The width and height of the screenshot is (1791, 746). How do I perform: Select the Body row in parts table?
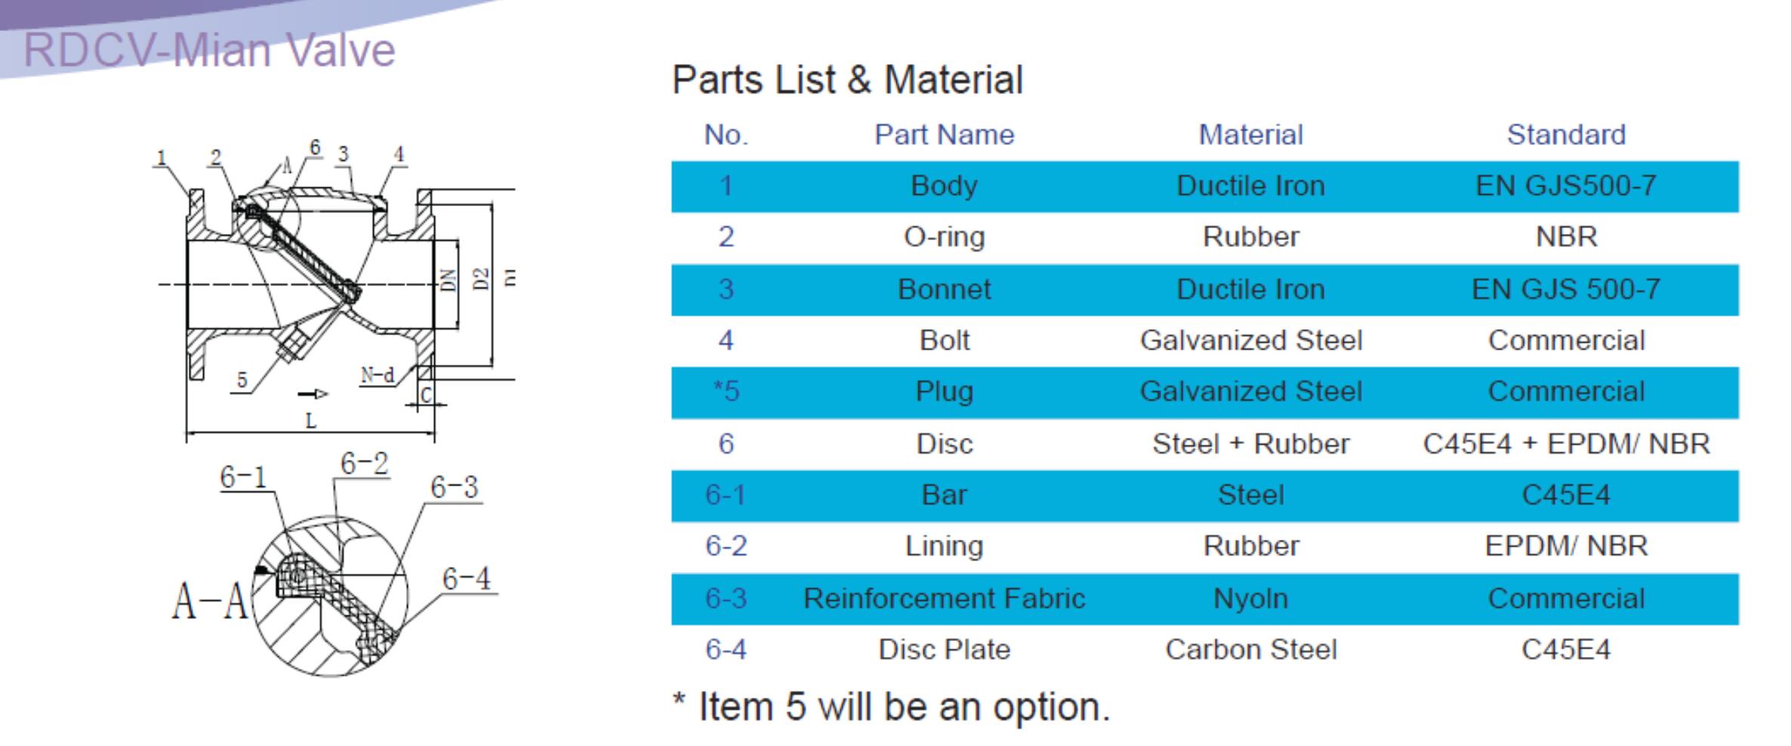click(x=1205, y=186)
